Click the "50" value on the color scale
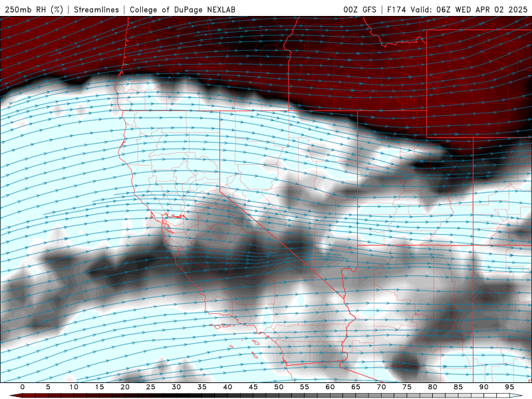Image resolution: width=532 pixels, height=399 pixels. [x=279, y=387]
